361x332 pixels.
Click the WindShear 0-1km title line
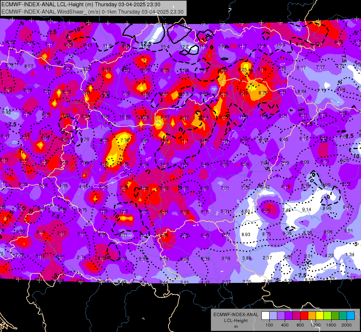tap(92, 12)
